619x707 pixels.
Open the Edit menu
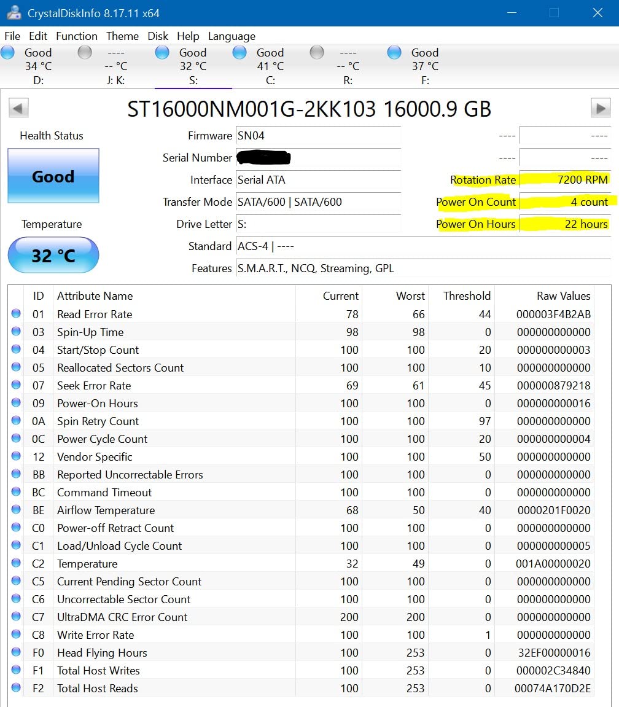(x=38, y=36)
